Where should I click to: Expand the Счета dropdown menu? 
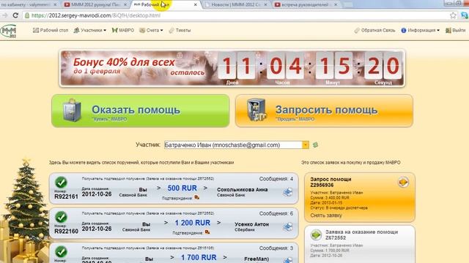point(152,30)
